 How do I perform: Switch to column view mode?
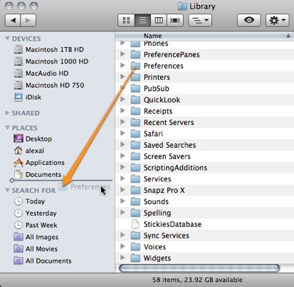(x=159, y=20)
